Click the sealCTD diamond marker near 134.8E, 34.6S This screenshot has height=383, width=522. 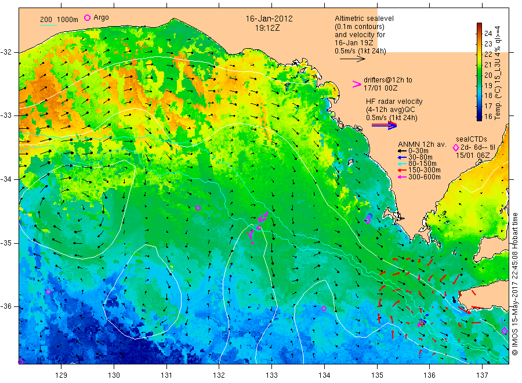368,219
